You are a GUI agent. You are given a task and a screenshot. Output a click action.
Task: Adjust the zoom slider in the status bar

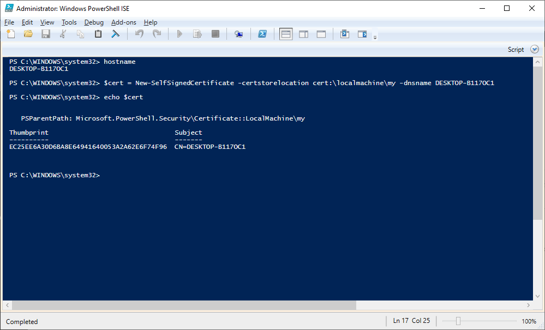click(x=458, y=321)
